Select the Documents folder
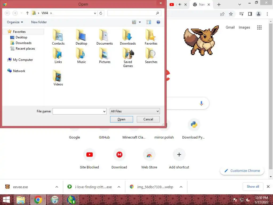Image resolution: width=273 pixels, height=205 pixels. [x=105, y=37]
